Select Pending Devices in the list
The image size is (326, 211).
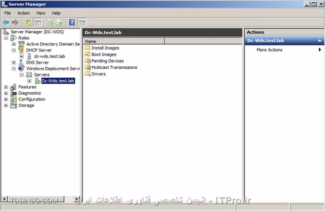point(108,61)
